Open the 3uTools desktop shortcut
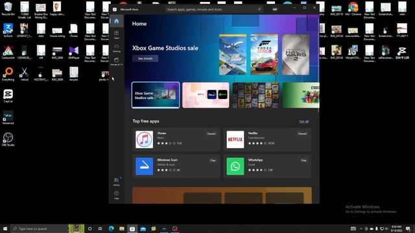The image size is (415, 233). click(x=8, y=30)
